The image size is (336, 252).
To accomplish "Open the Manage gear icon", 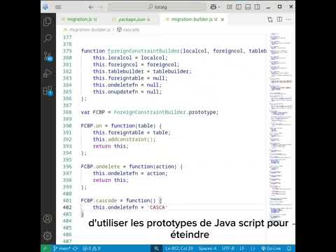I will (x=48, y=236).
